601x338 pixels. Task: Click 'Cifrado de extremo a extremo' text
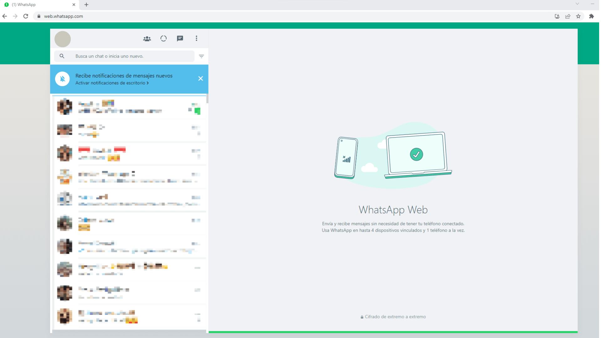click(395, 317)
